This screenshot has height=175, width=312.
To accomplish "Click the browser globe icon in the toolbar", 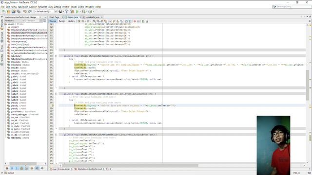I will click(x=60, y=12).
